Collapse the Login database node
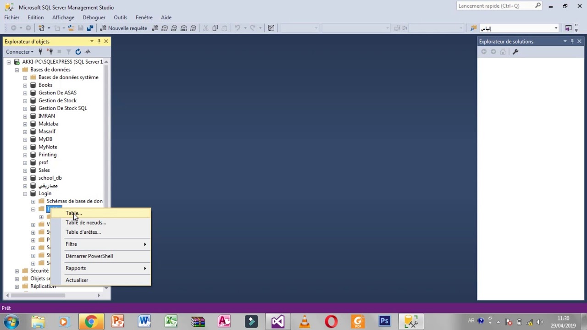The width and height of the screenshot is (587, 330). click(25, 193)
